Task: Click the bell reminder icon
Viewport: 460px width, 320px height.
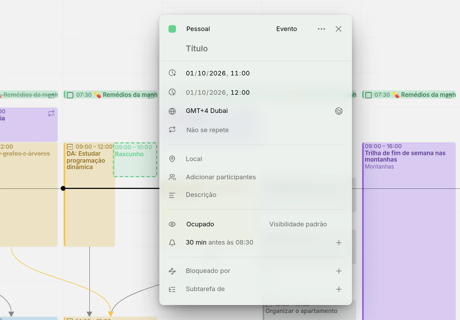Action: (172, 243)
